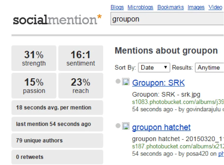Switch to Images search tab

coord(196,7)
